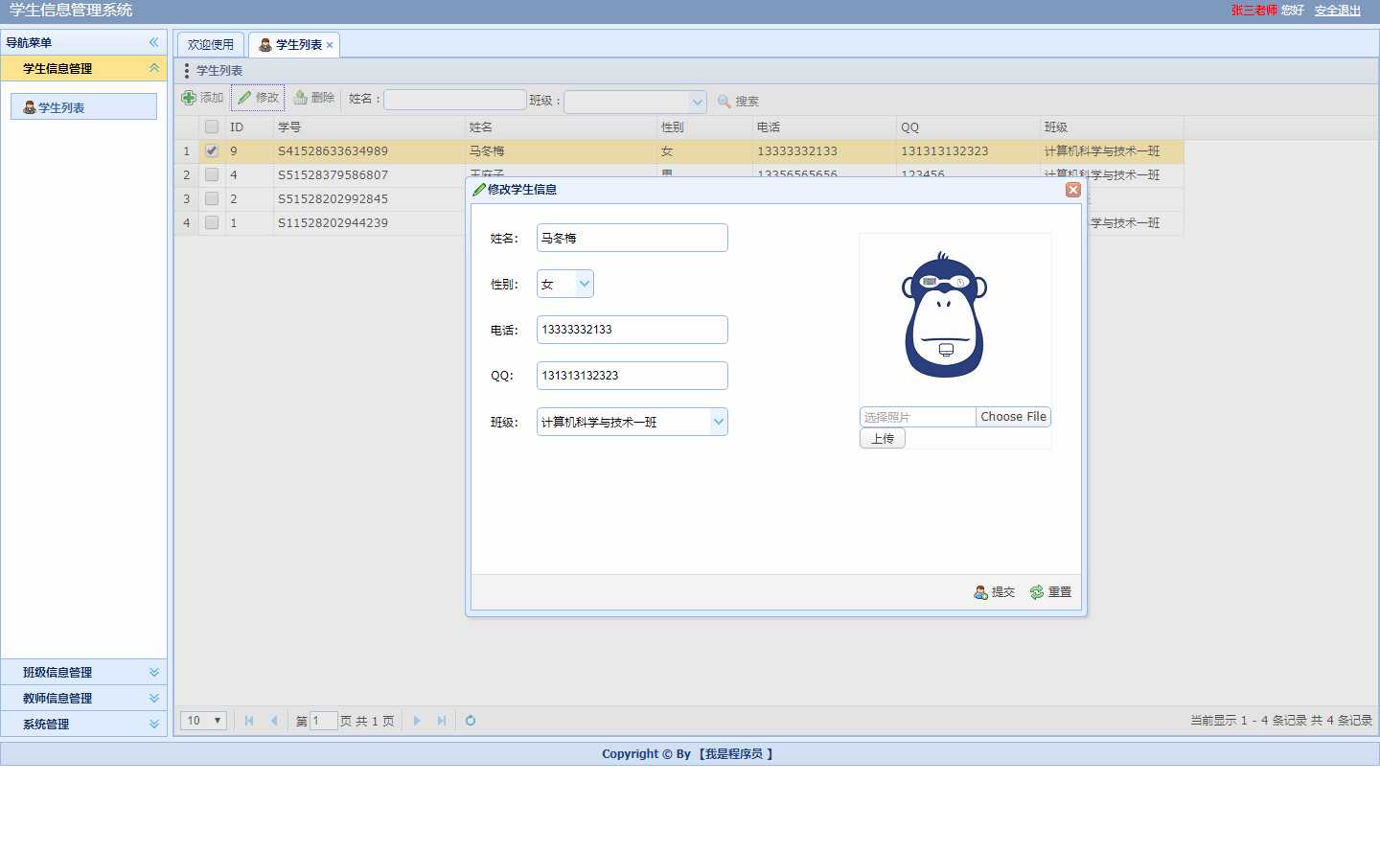Click student number S41528633634989

coord(333,150)
